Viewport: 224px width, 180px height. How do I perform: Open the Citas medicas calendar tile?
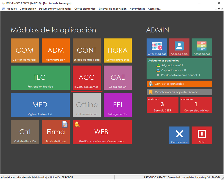[157, 47]
